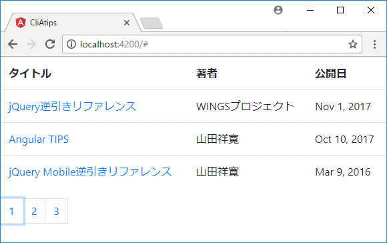Go to pagination page 3

click(57, 212)
